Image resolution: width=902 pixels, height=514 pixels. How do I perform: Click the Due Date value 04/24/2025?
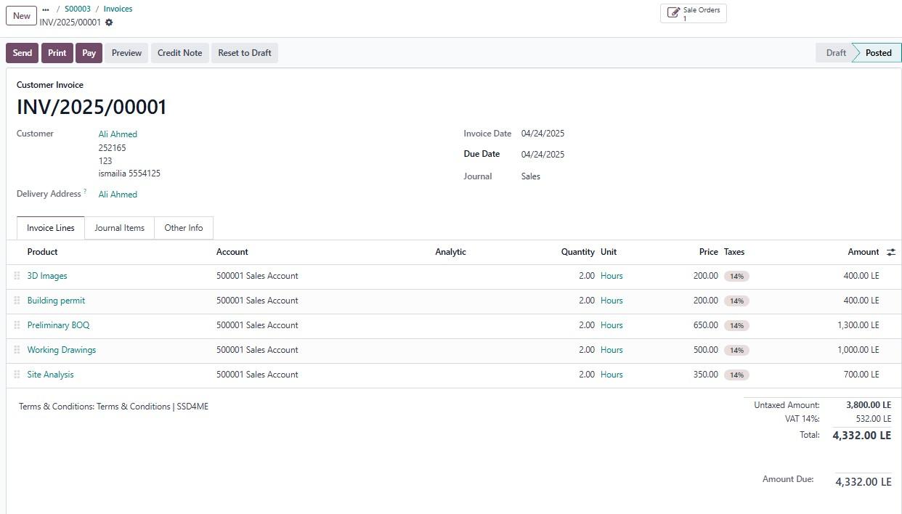(x=543, y=155)
